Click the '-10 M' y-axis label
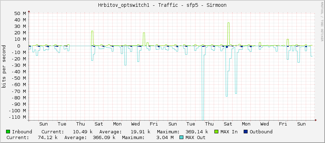The height and width of the screenshot is (143, 325). click(19, 53)
